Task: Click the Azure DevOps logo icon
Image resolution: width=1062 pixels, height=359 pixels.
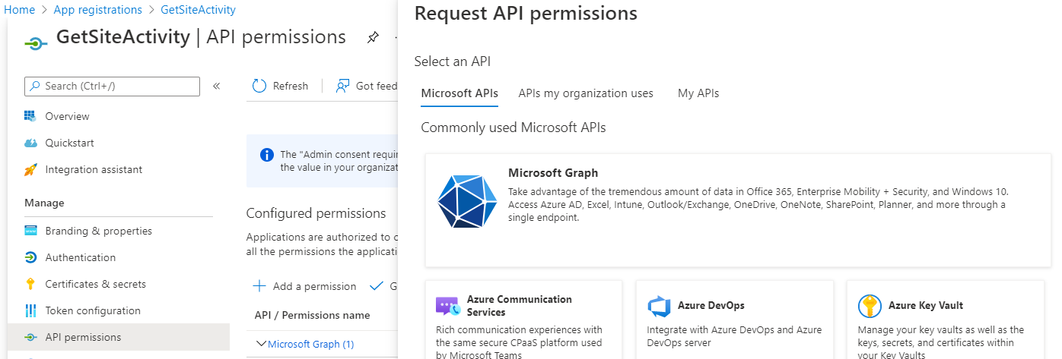Action: point(659,306)
